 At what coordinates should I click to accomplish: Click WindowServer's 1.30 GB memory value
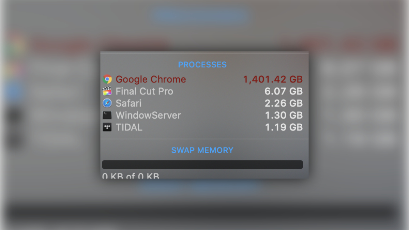pos(284,115)
